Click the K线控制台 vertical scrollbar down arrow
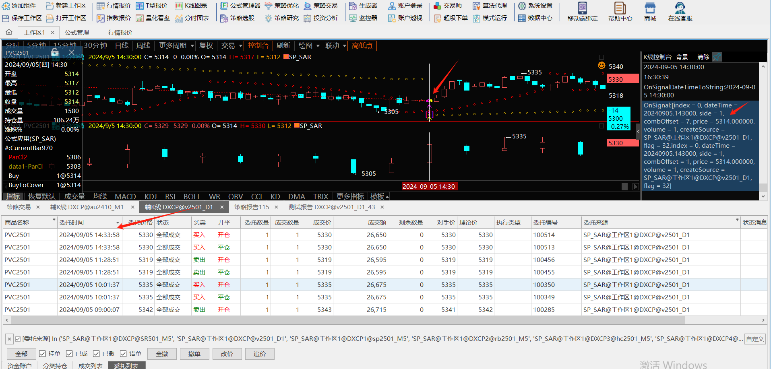This screenshot has width=771, height=369. (x=763, y=196)
